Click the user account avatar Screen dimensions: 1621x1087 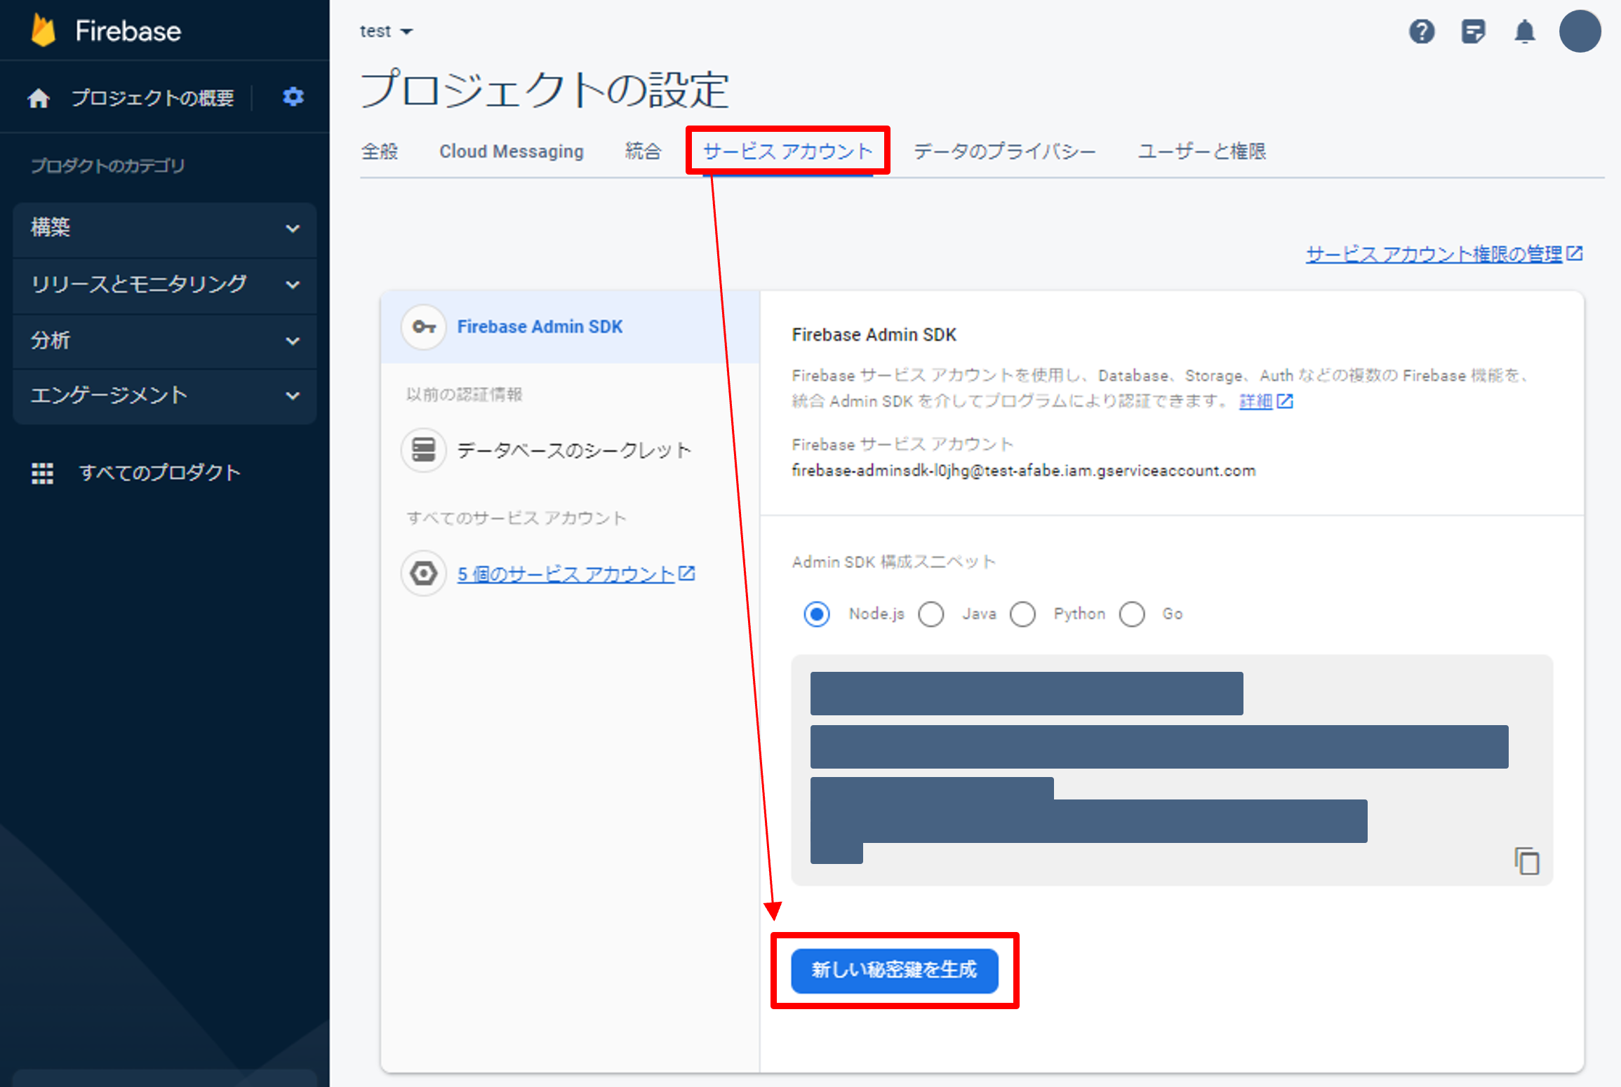[x=1580, y=31]
